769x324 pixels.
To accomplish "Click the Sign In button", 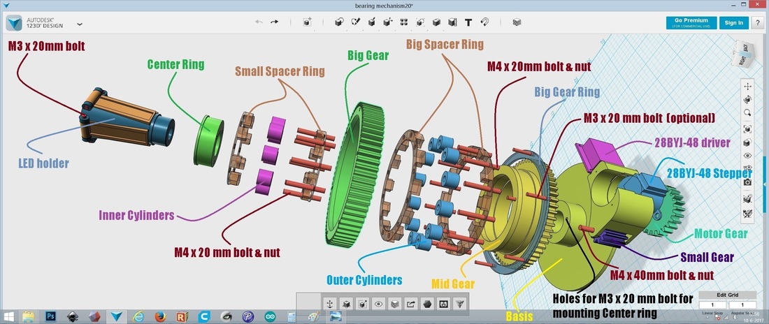I will pos(733,22).
